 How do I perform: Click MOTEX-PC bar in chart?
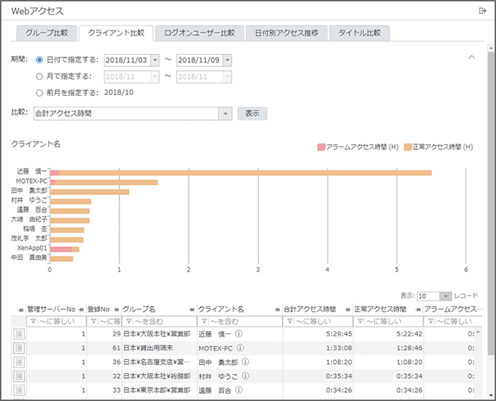click(104, 183)
